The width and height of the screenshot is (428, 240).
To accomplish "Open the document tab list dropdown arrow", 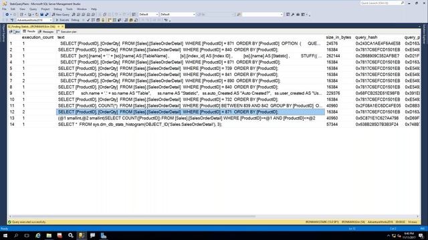I will point(419,27).
